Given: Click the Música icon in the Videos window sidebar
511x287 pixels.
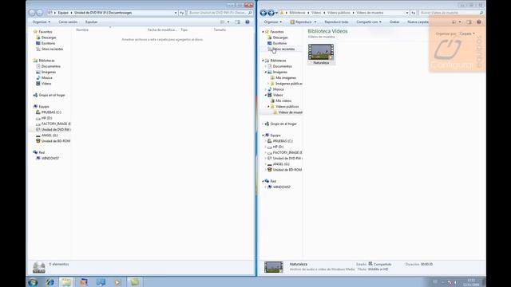Looking at the screenshot, I should tap(270, 89).
